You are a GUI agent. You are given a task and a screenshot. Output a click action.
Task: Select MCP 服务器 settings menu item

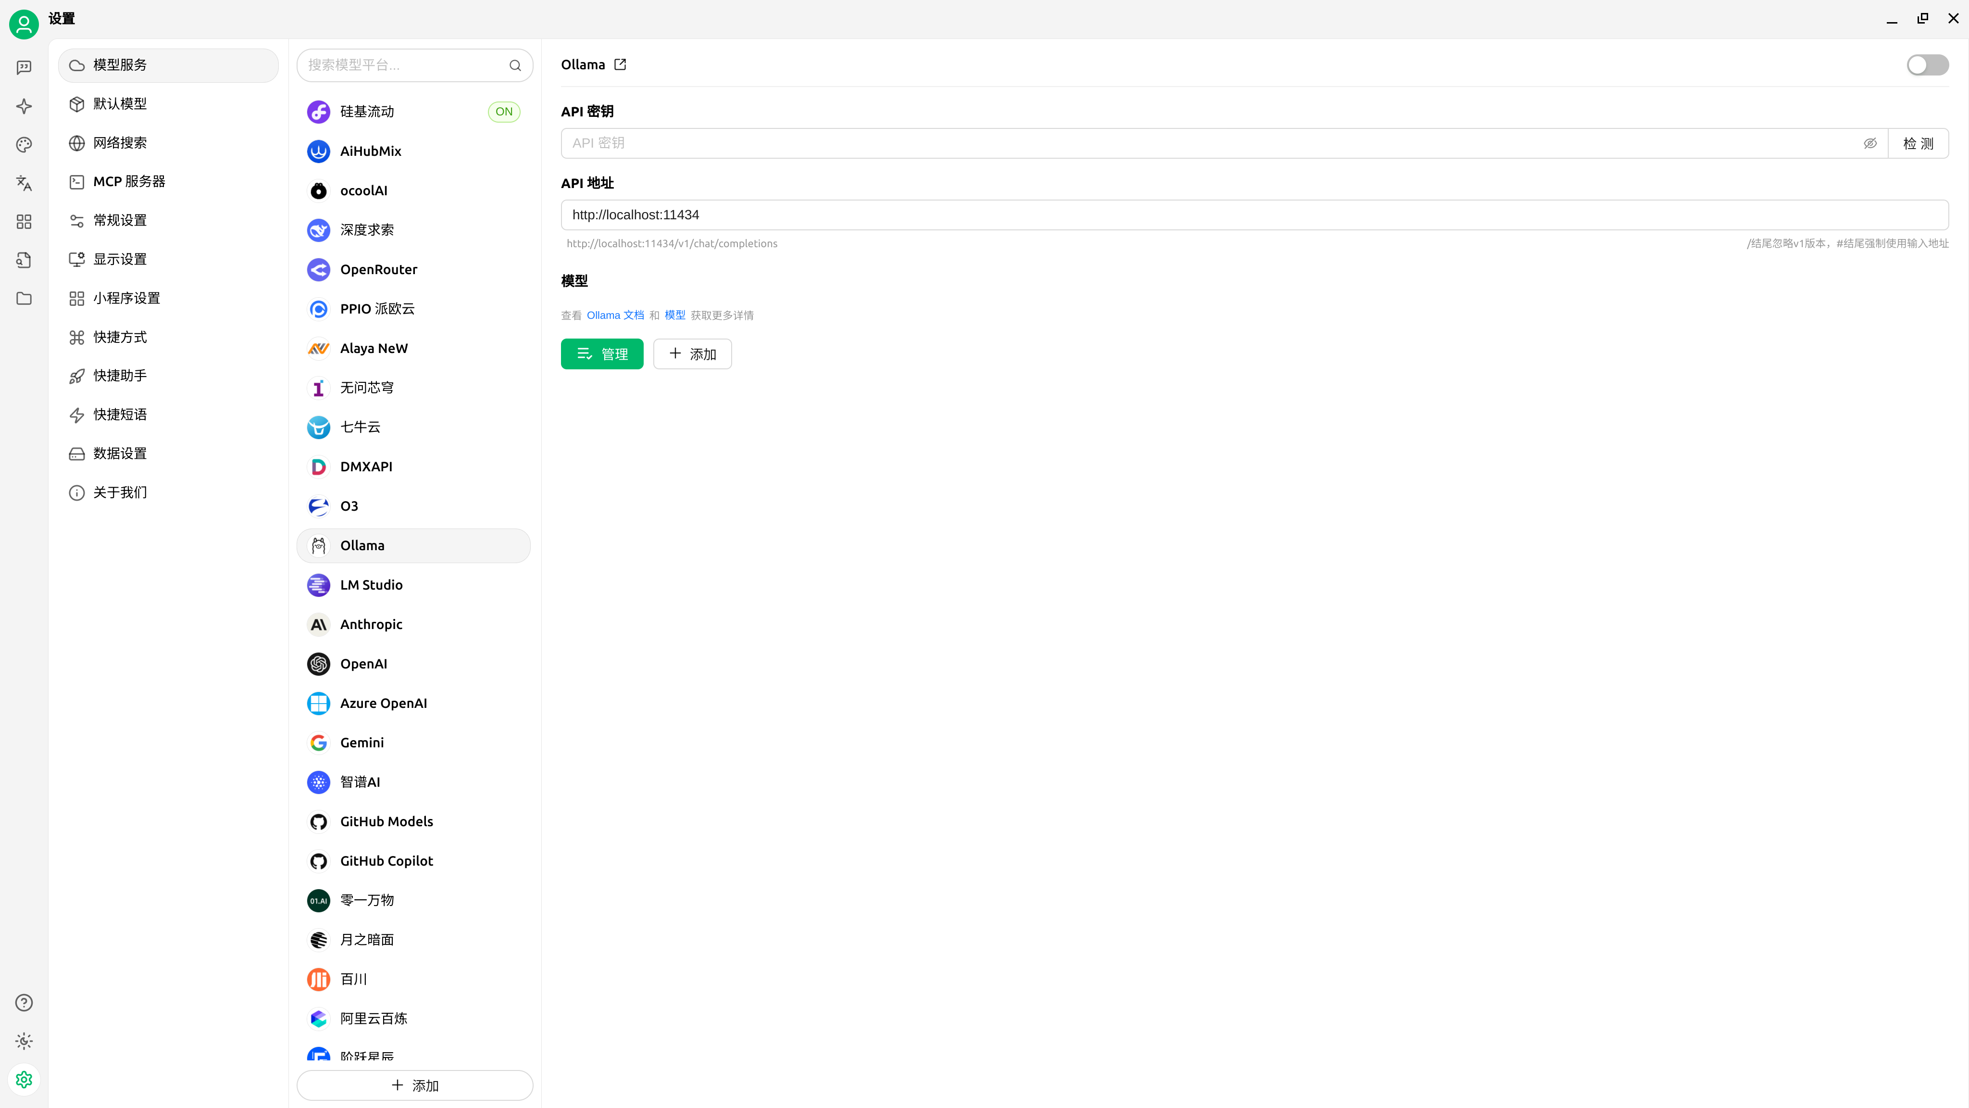129,182
